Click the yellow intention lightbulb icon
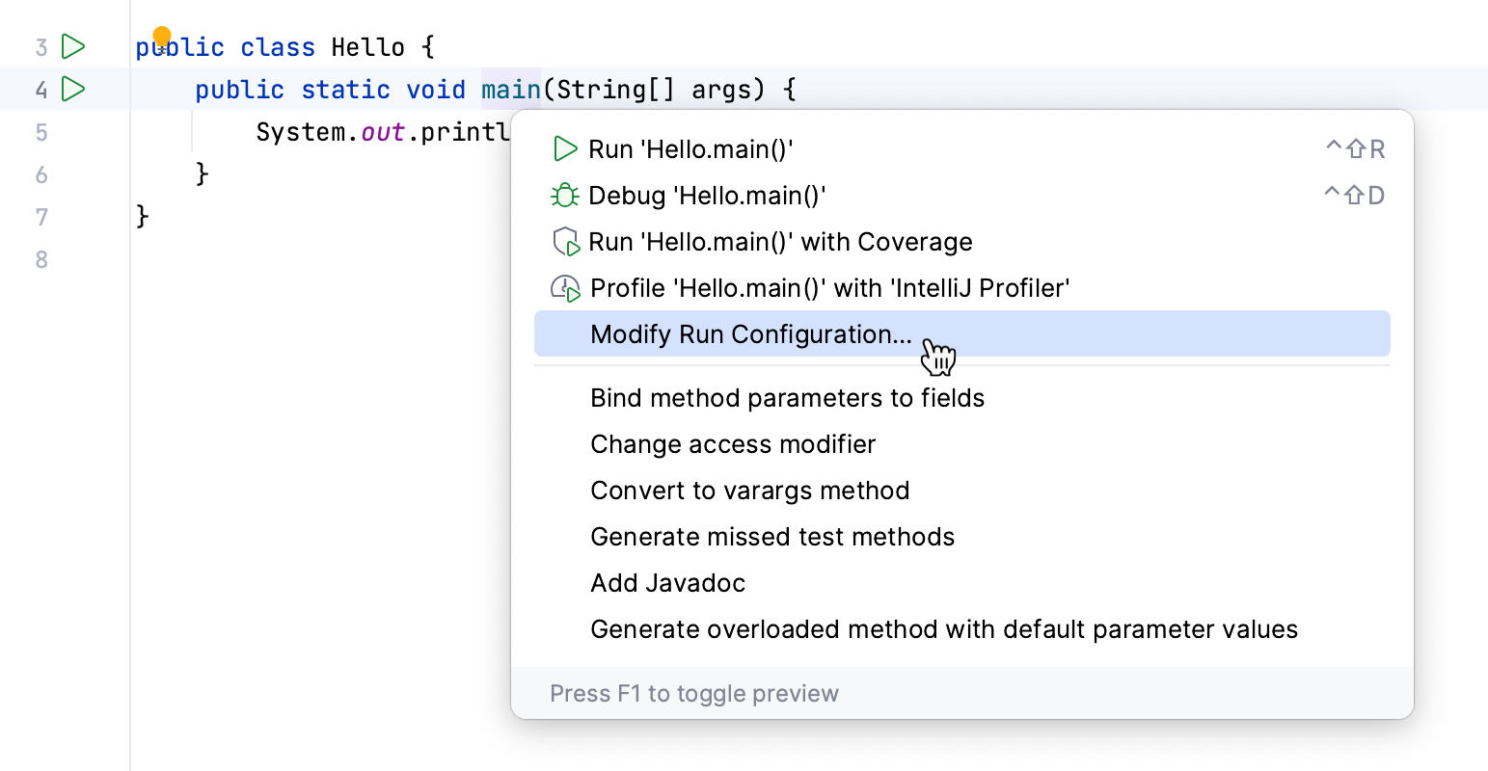 point(162,37)
